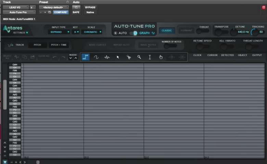Switch to AUTO mode label
The image size is (267, 164).
123,33
